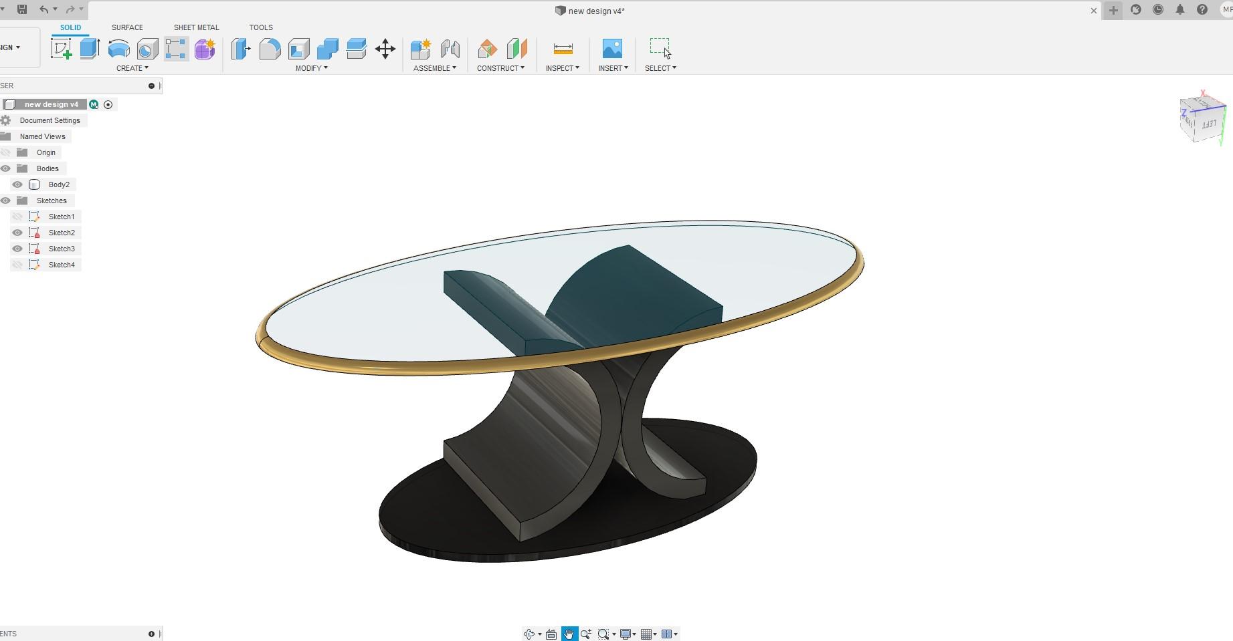
Task: Open the Construct dropdown menu
Action: [501, 68]
